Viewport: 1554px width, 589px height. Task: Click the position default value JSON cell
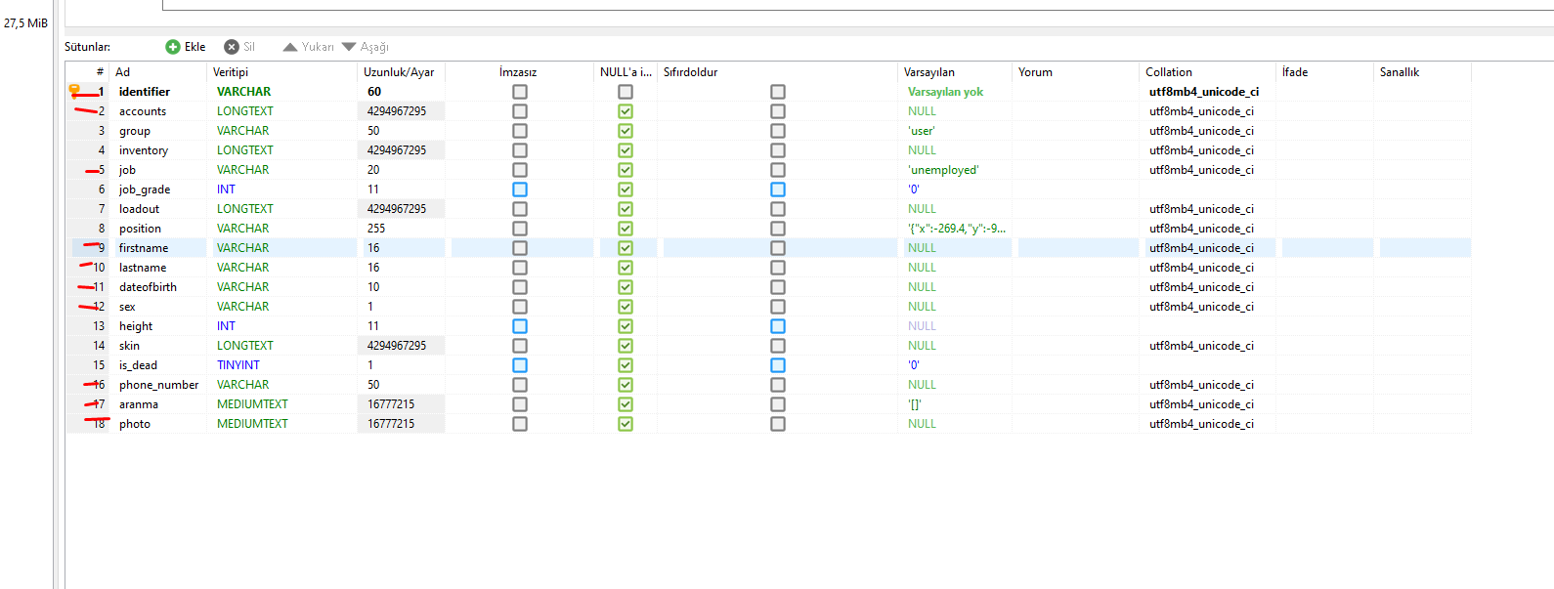956,229
